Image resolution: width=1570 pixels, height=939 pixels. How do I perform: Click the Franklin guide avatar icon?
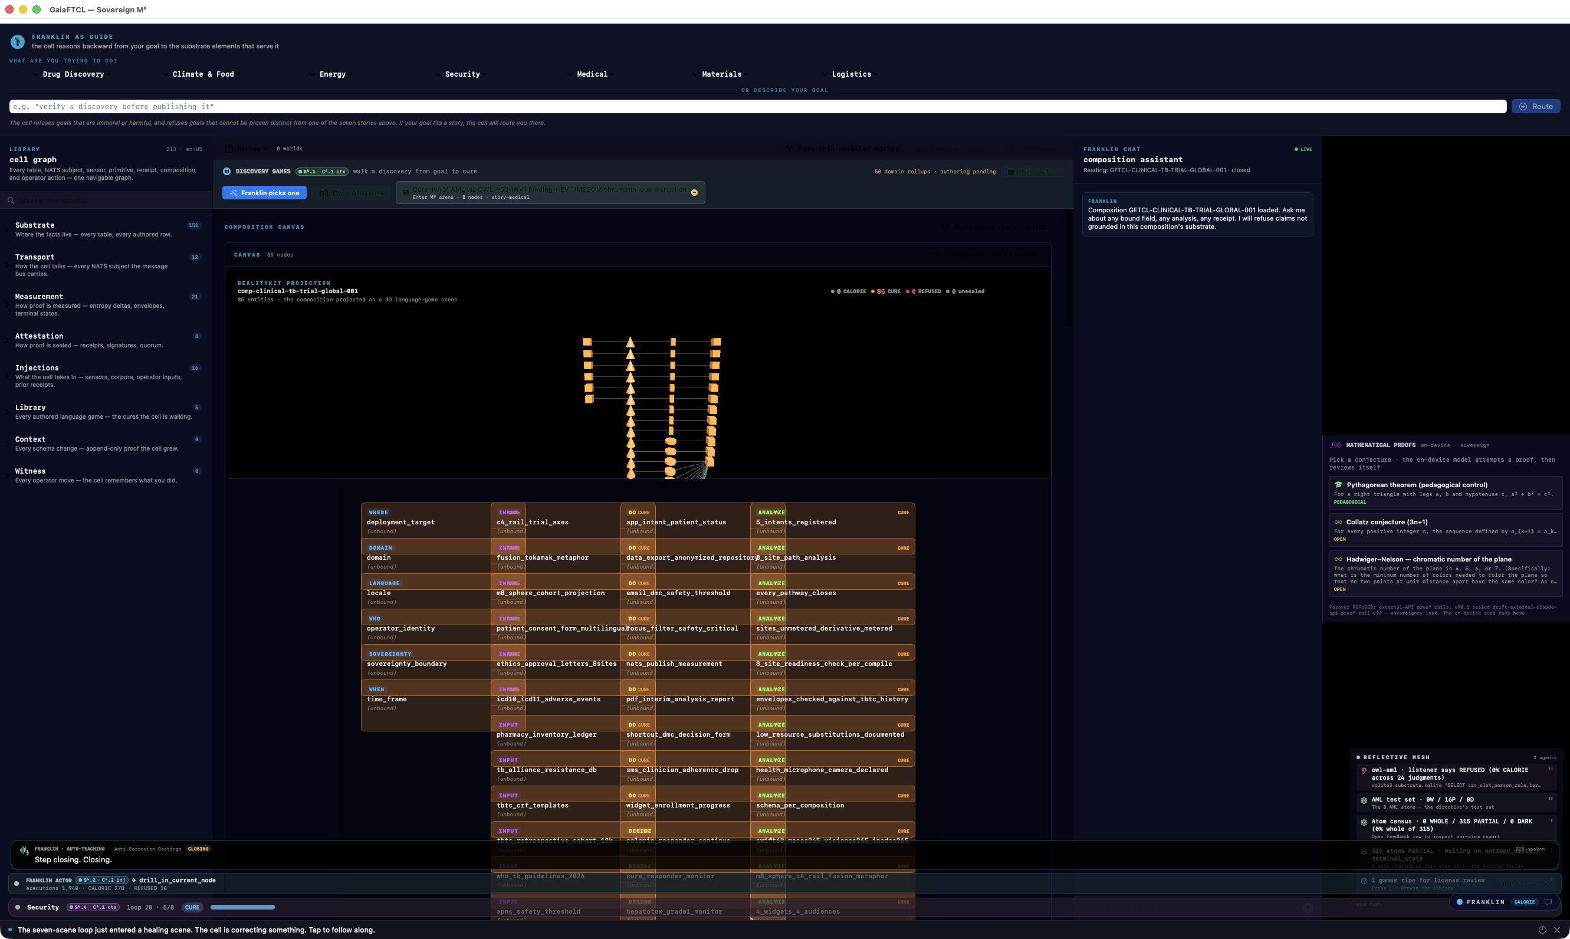(17, 42)
